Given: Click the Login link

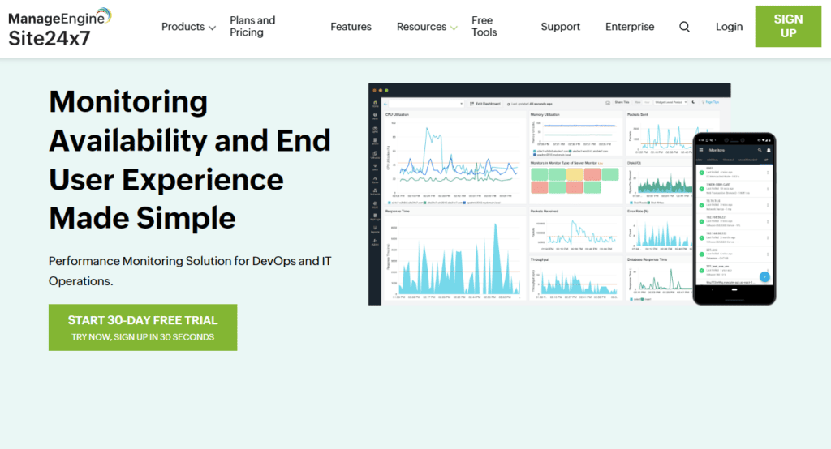Looking at the screenshot, I should [x=729, y=27].
